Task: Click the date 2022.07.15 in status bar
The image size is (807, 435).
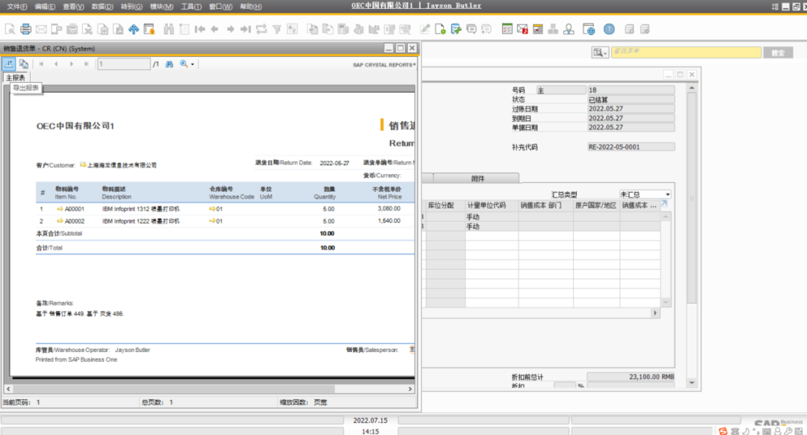Action: coord(370,420)
